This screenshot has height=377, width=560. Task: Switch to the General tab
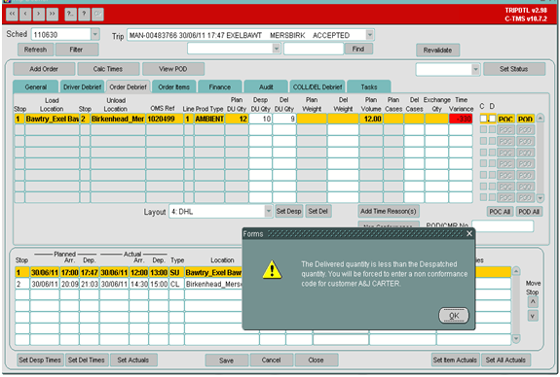[x=36, y=86]
